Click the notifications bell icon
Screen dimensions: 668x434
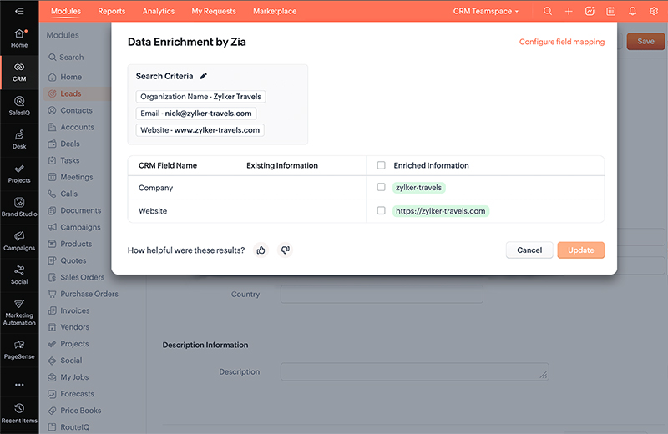pos(632,12)
